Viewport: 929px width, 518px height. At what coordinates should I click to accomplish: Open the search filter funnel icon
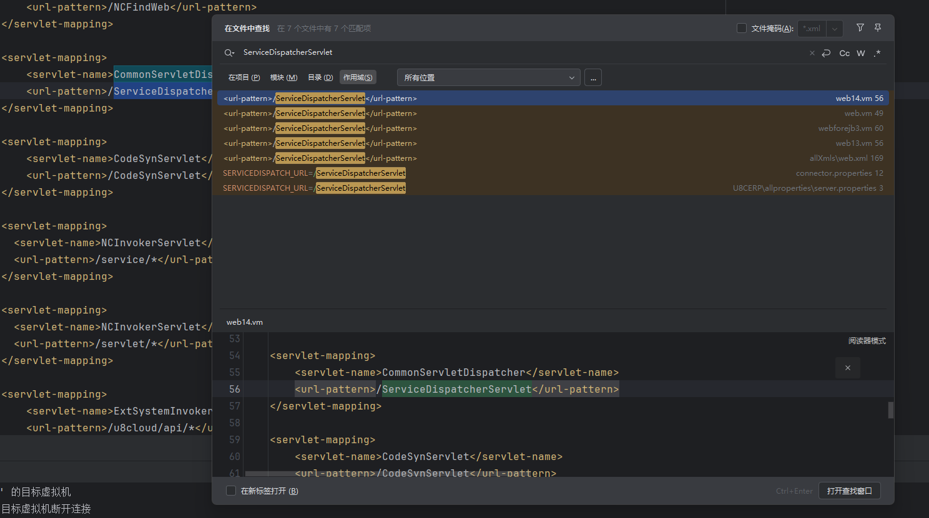[x=860, y=28]
